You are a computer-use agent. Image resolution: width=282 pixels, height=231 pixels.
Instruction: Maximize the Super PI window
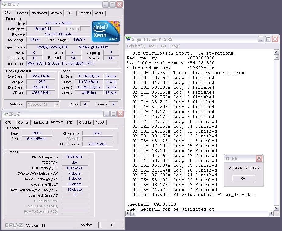coord(268,39)
